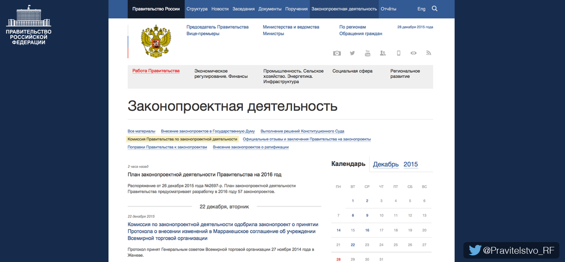Select December 14 in calendar
The image size is (565, 262).
pos(339,230)
